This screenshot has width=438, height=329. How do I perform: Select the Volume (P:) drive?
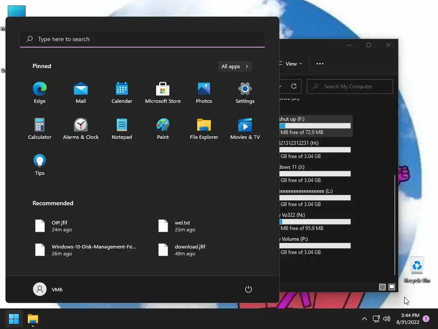click(316, 245)
